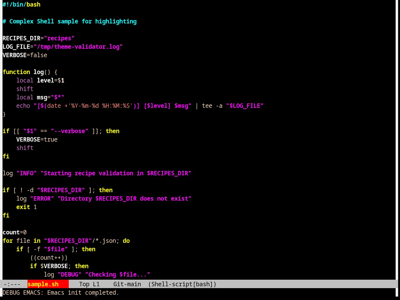Click the echo area message text
400x300 pixels.
pos(61,292)
